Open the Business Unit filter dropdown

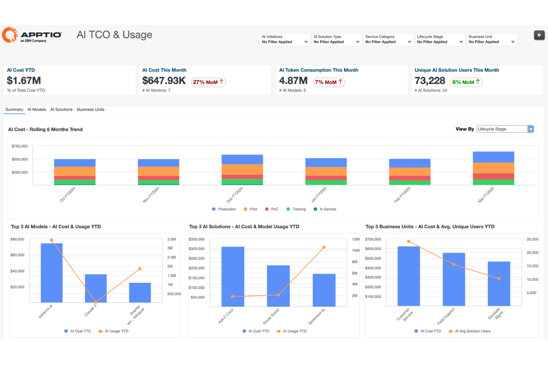(x=492, y=40)
